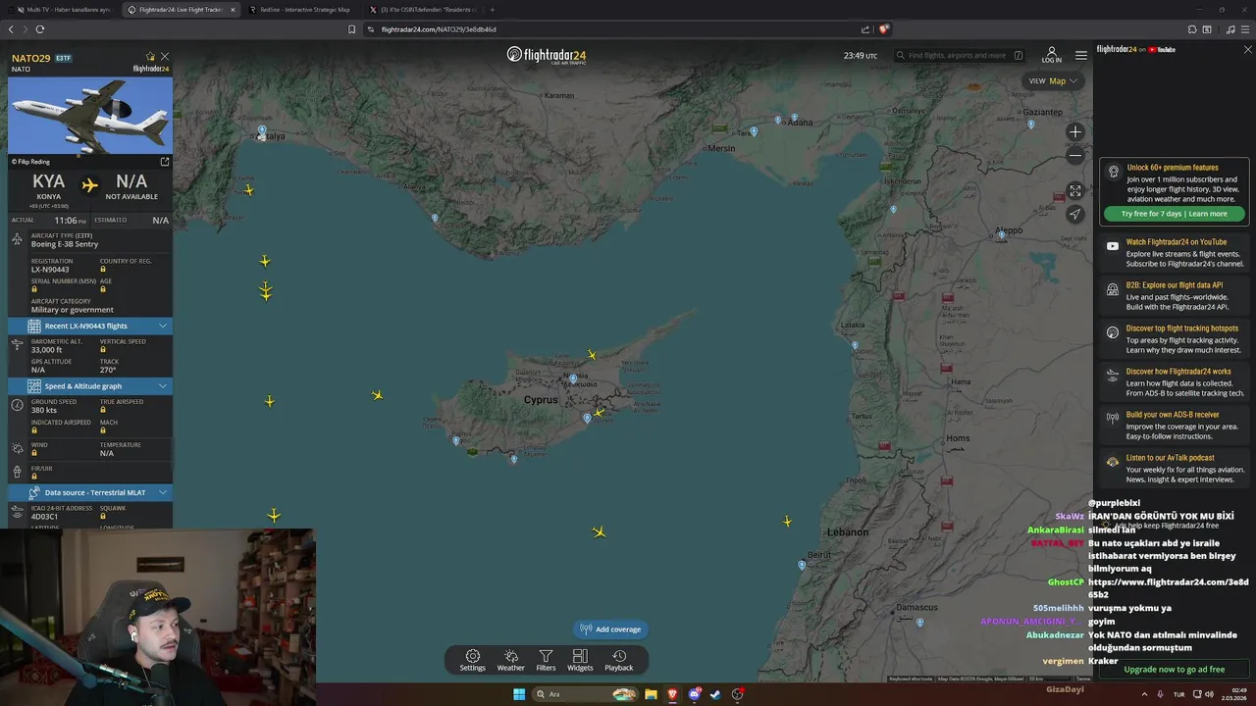Click locked Country of Reg. padlock

tap(103, 270)
